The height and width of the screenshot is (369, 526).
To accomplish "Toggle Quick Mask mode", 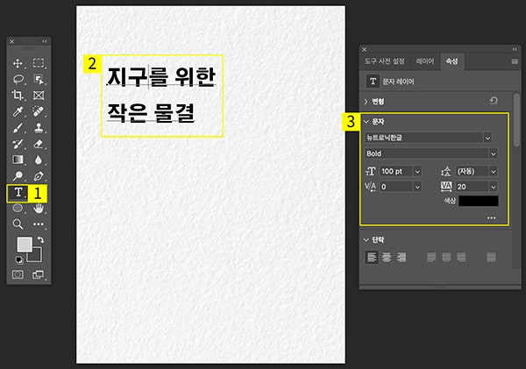I will click(18, 274).
